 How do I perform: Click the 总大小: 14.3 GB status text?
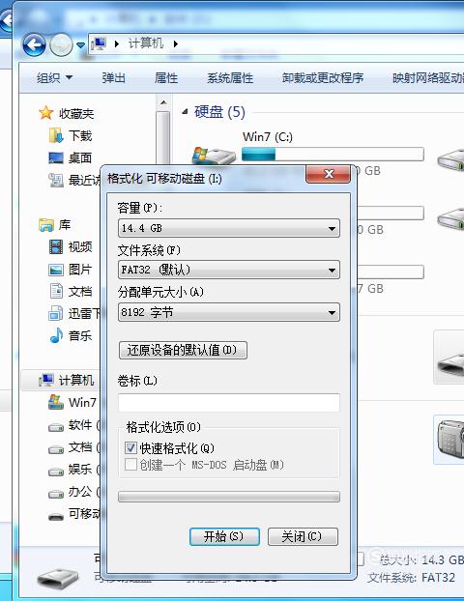(x=421, y=560)
